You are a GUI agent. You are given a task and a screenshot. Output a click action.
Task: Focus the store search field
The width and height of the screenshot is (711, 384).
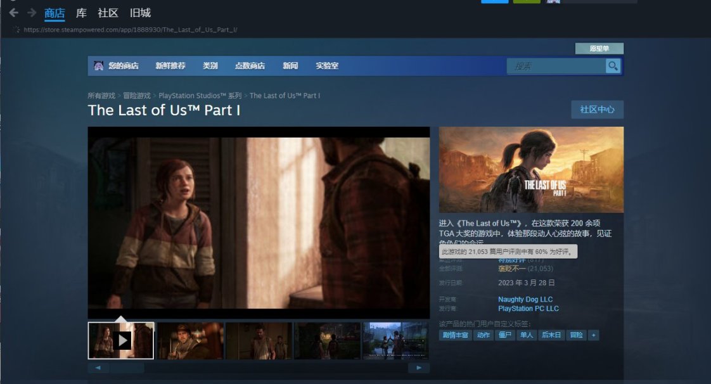[556, 66]
